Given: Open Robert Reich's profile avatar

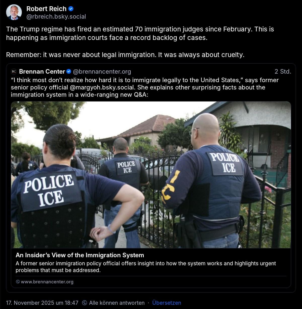Looking at the screenshot, I should click(x=14, y=12).
